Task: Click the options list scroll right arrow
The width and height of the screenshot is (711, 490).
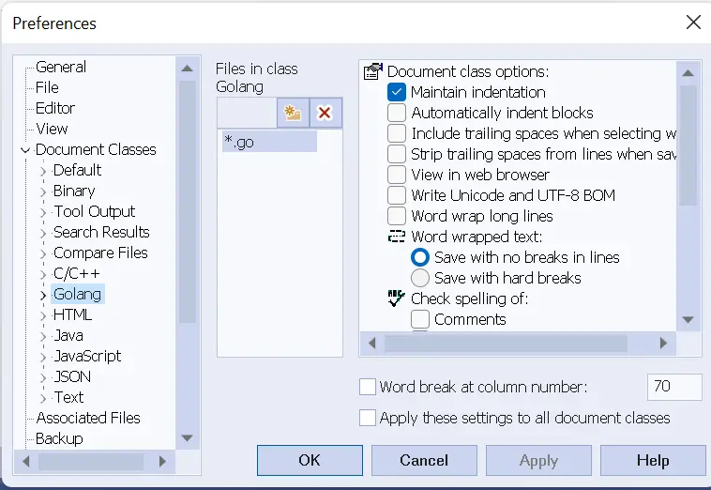Action: click(663, 343)
